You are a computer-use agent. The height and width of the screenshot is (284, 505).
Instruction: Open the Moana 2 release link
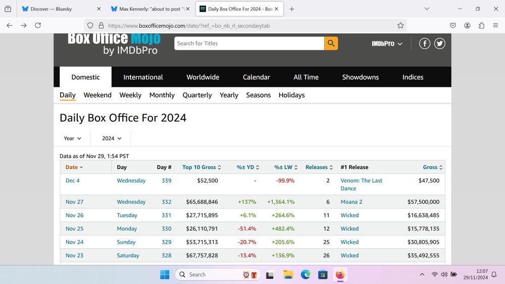[x=351, y=202]
